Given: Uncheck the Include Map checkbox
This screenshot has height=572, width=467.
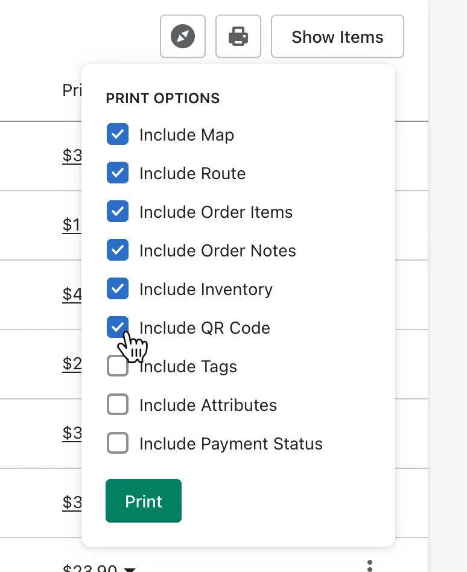Looking at the screenshot, I should click(118, 134).
